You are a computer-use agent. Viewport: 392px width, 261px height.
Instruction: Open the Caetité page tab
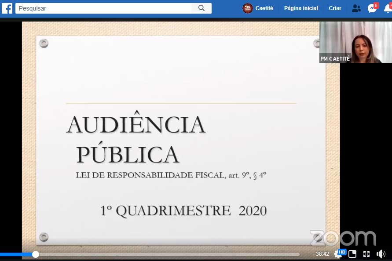[258, 8]
